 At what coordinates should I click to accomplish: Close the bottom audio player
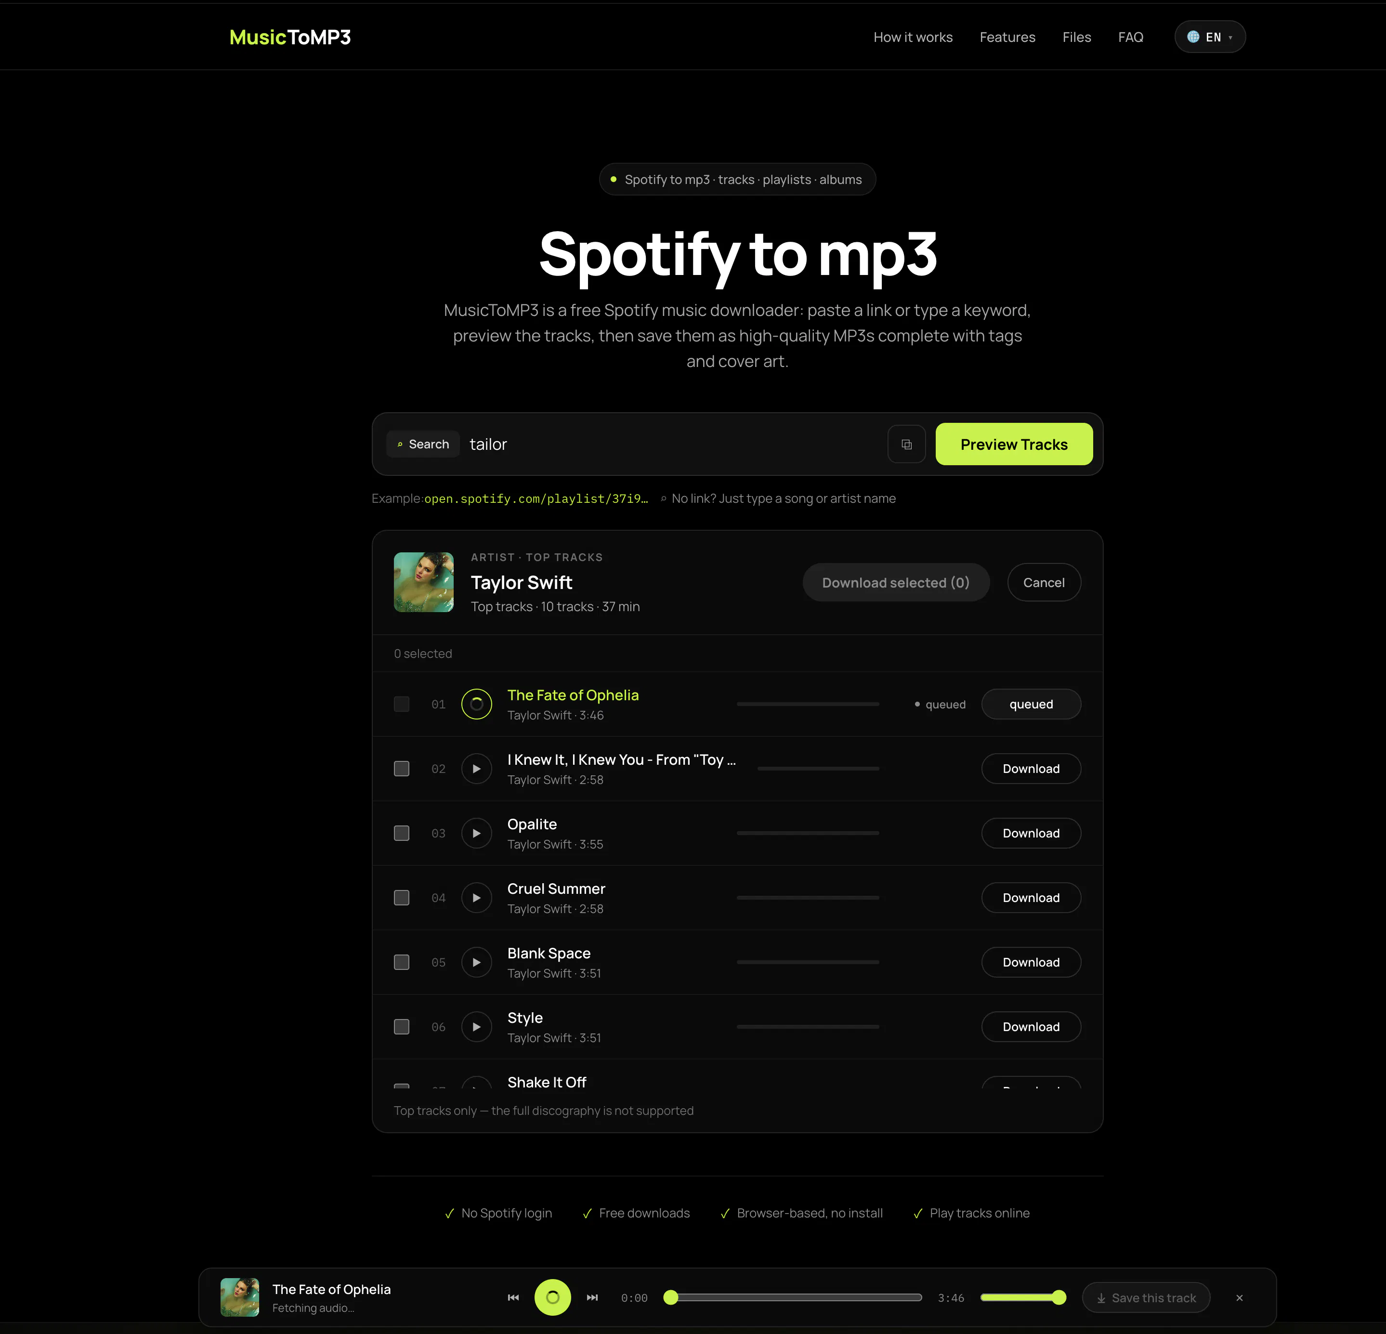tap(1239, 1297)
